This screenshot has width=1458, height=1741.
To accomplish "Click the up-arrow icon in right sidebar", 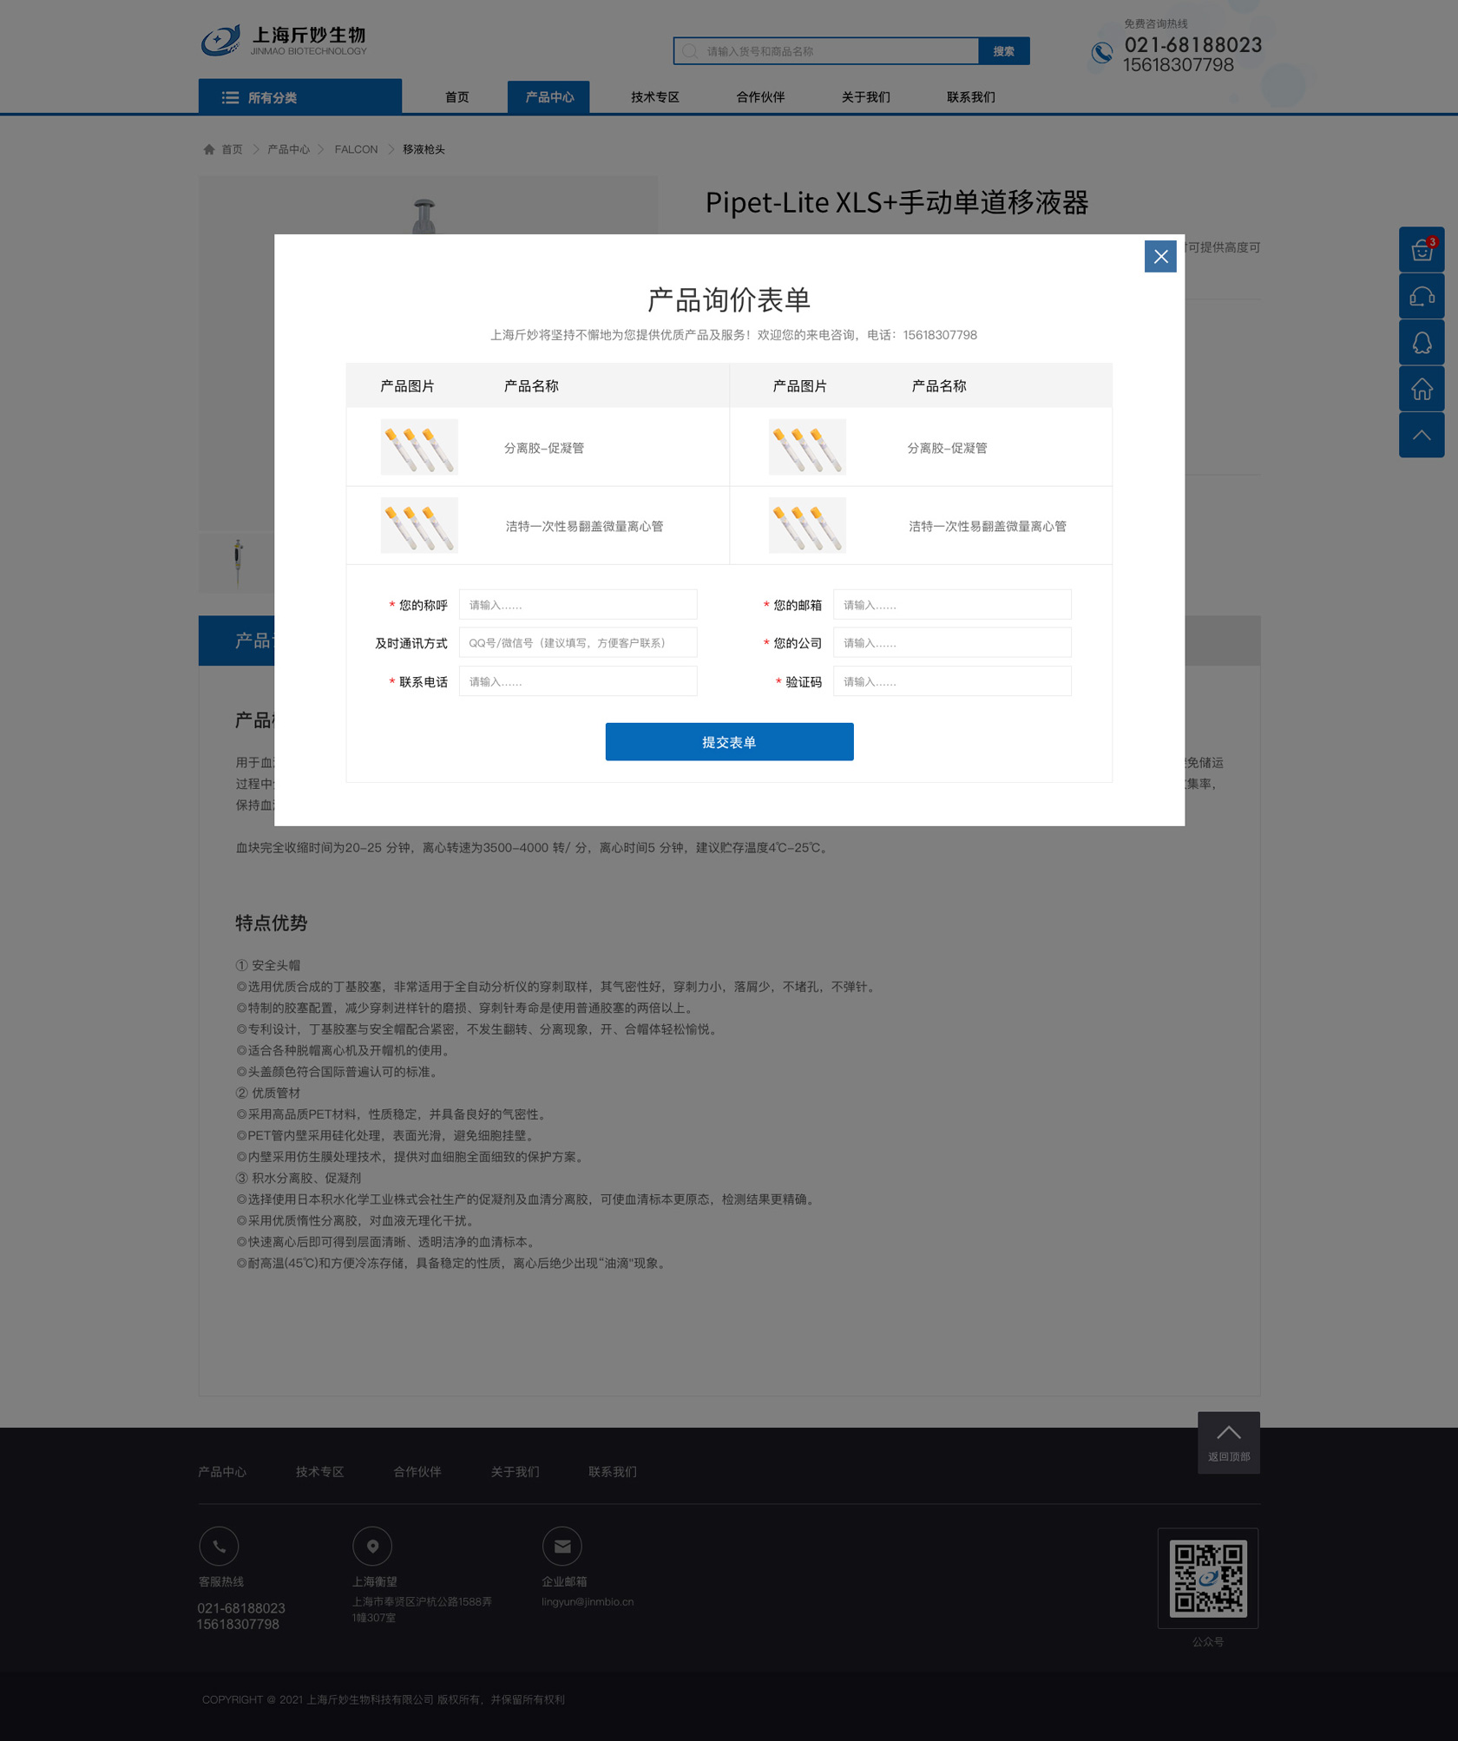I will tap(1422, 435).
